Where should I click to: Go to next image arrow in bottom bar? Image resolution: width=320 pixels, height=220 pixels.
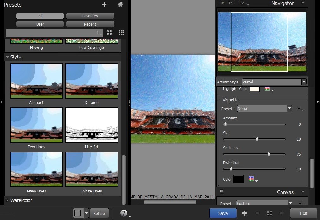[282, 213]
